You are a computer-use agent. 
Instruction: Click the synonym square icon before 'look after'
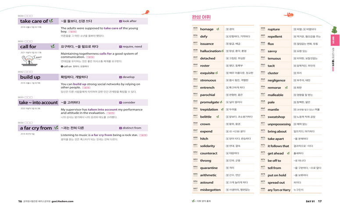pyautogui.click(x=120, y=21)
